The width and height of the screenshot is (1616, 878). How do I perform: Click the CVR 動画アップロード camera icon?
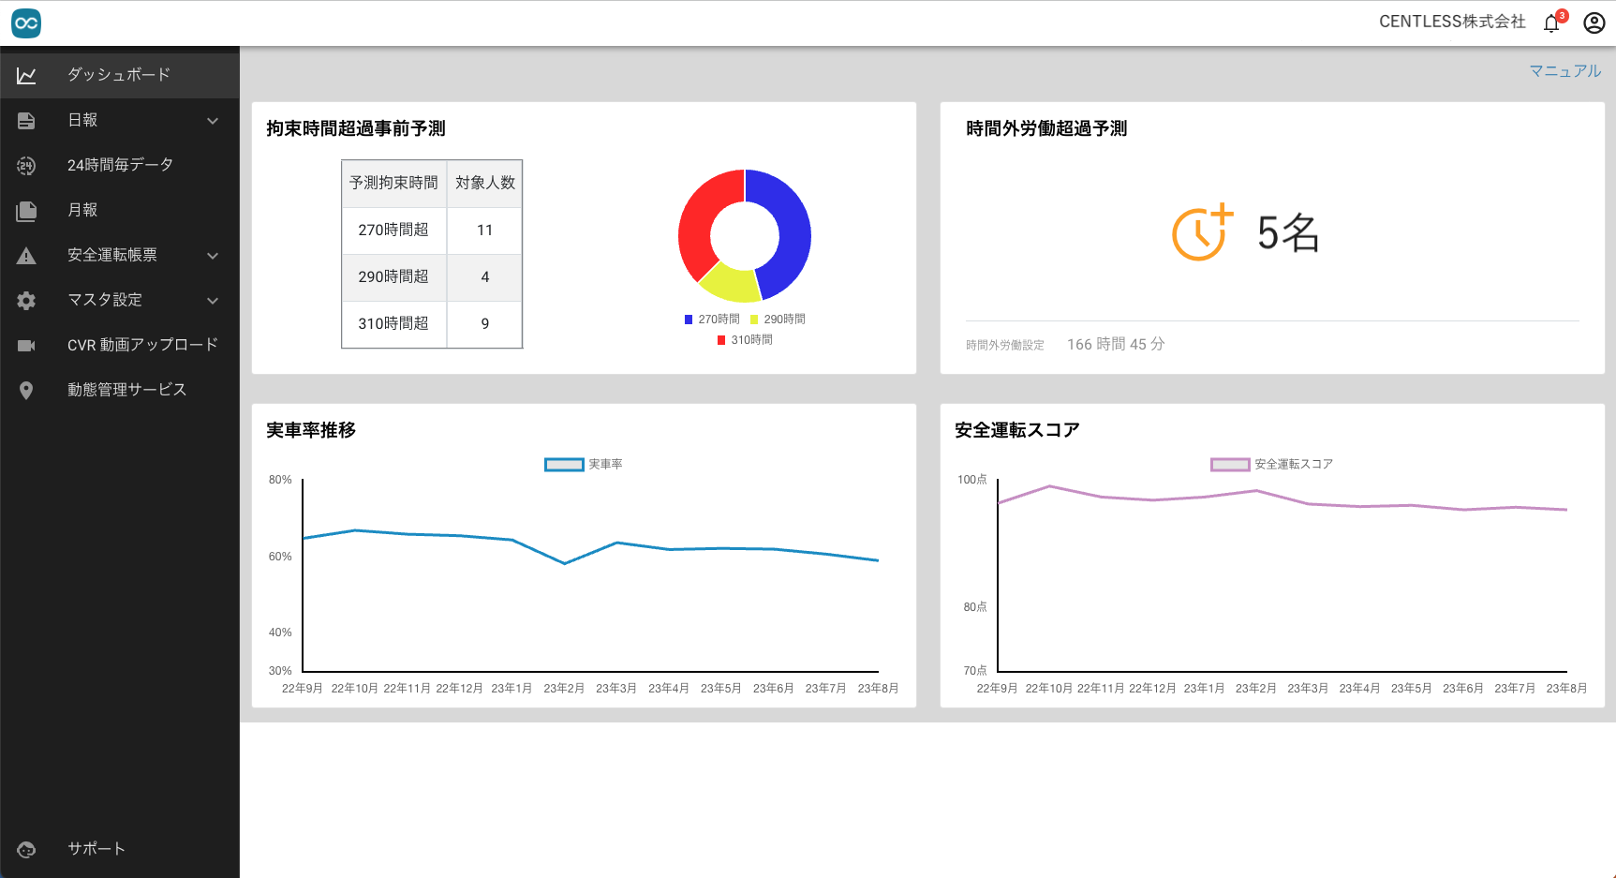pyautogui.click(x=26, y=344)
